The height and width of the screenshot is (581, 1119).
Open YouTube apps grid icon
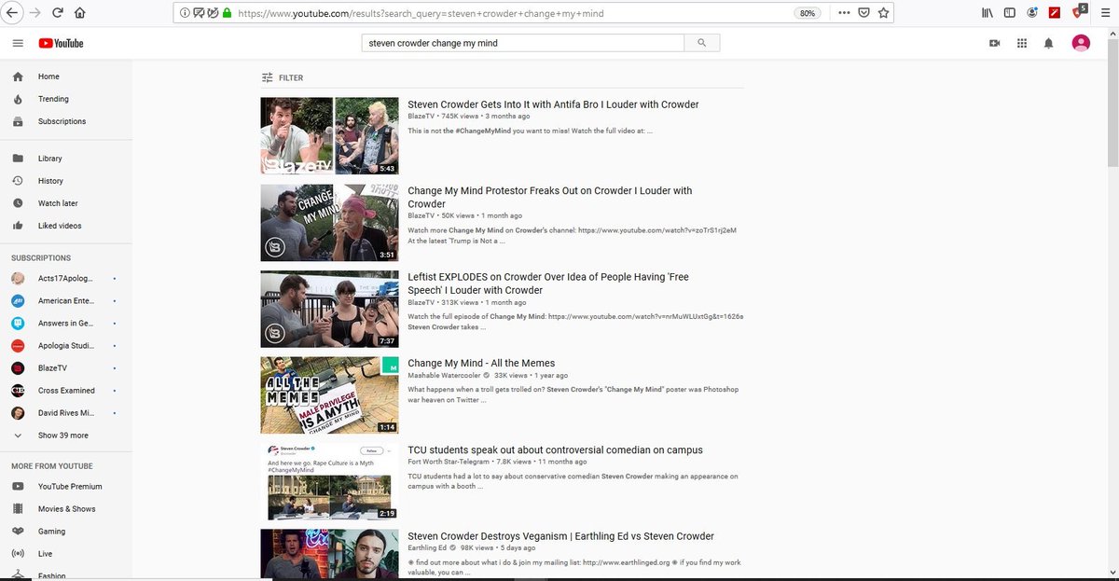(1022, 43)
